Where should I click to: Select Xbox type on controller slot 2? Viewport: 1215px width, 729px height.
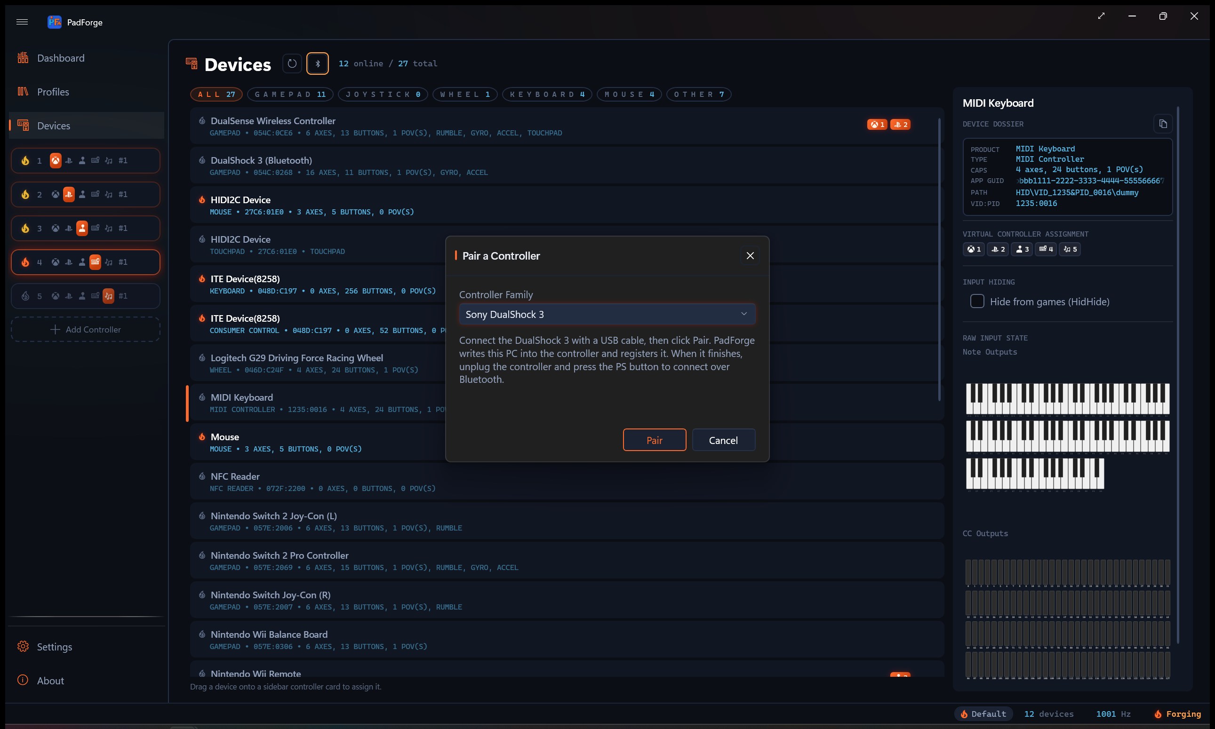[x=56, y=195]
